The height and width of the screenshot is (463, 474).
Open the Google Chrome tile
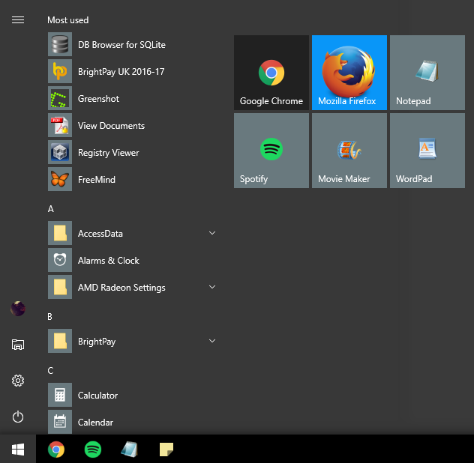[271, 73]
